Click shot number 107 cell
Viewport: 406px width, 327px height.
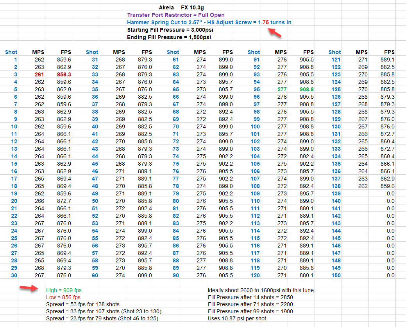point(255,179)
